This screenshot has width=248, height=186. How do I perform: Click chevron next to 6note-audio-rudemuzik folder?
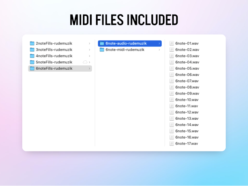tap(159, 43)
